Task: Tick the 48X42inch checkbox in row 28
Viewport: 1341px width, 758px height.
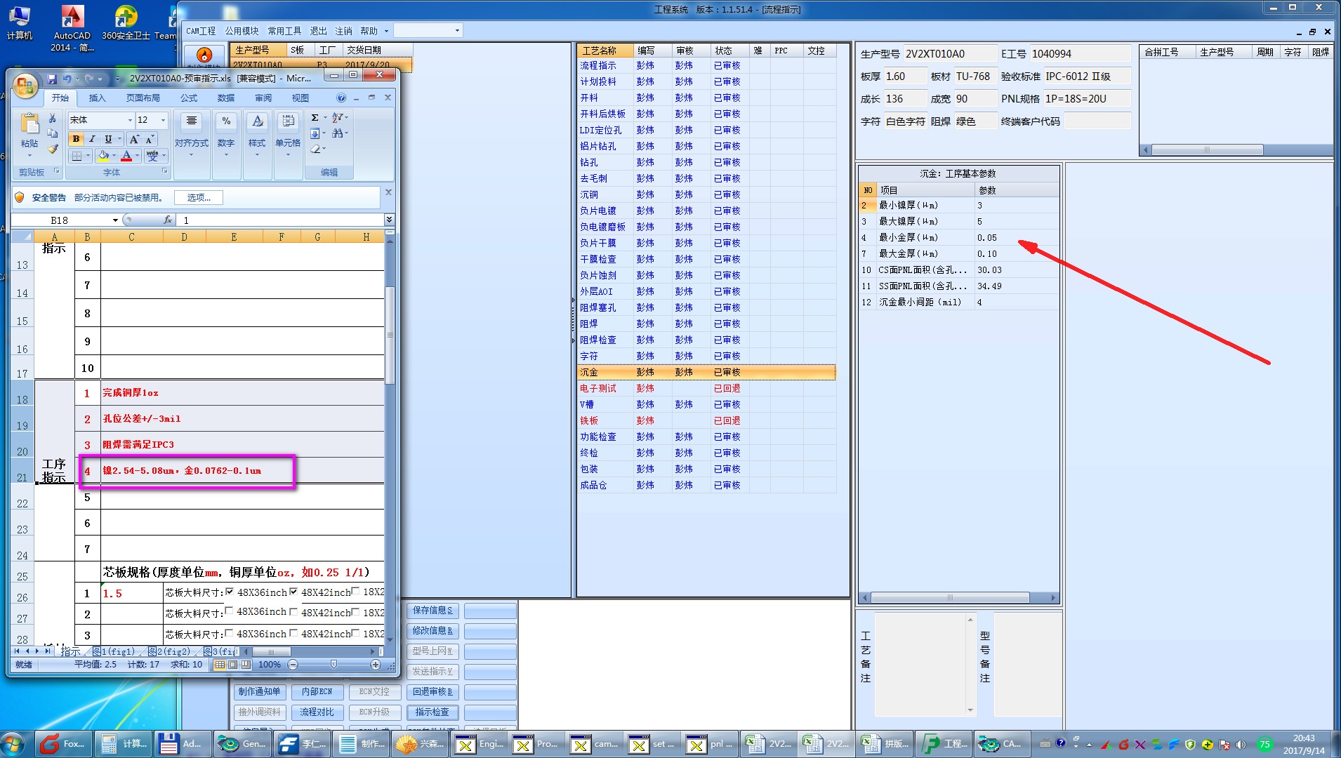Action: [293, 633]
